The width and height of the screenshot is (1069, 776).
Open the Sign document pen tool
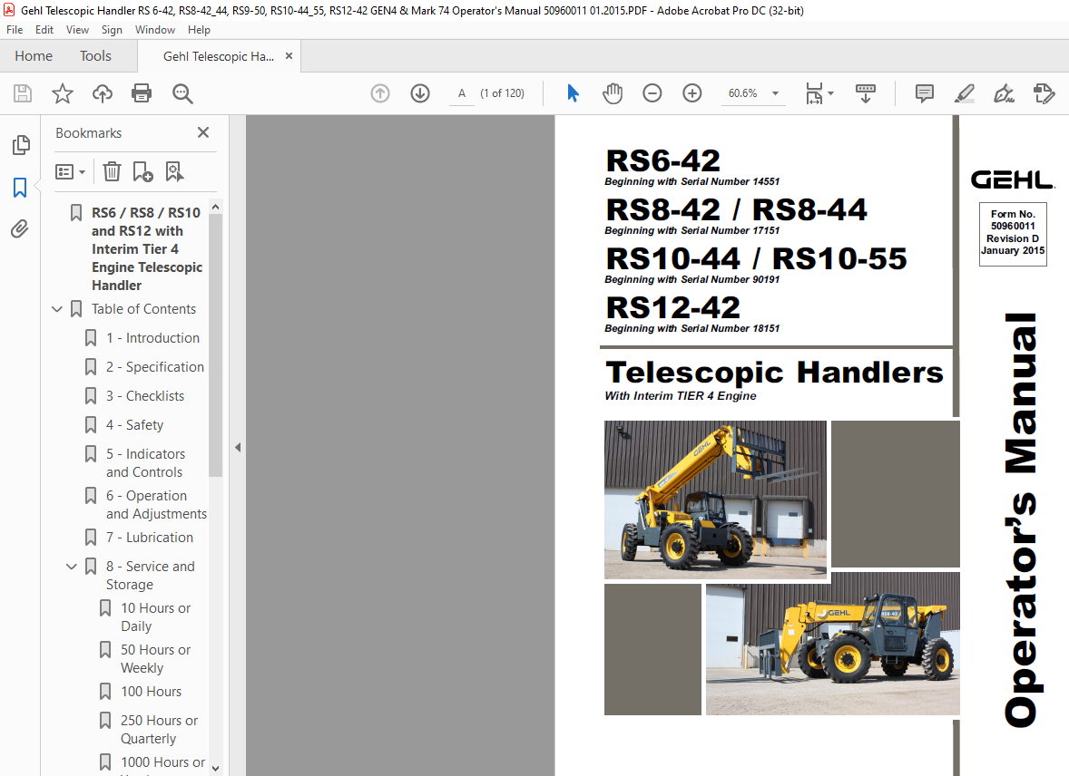click(x=1004, y=93)
